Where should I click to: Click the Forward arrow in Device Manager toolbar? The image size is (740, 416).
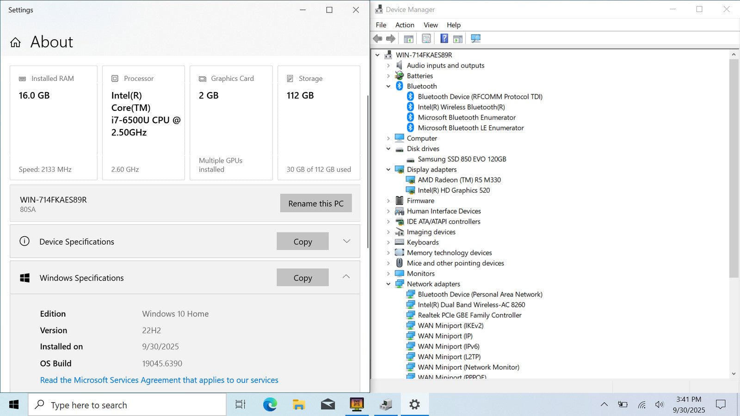coord(391,39)
